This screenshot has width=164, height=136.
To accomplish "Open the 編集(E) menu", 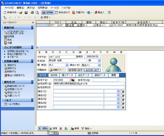I will tap(20, 8).
